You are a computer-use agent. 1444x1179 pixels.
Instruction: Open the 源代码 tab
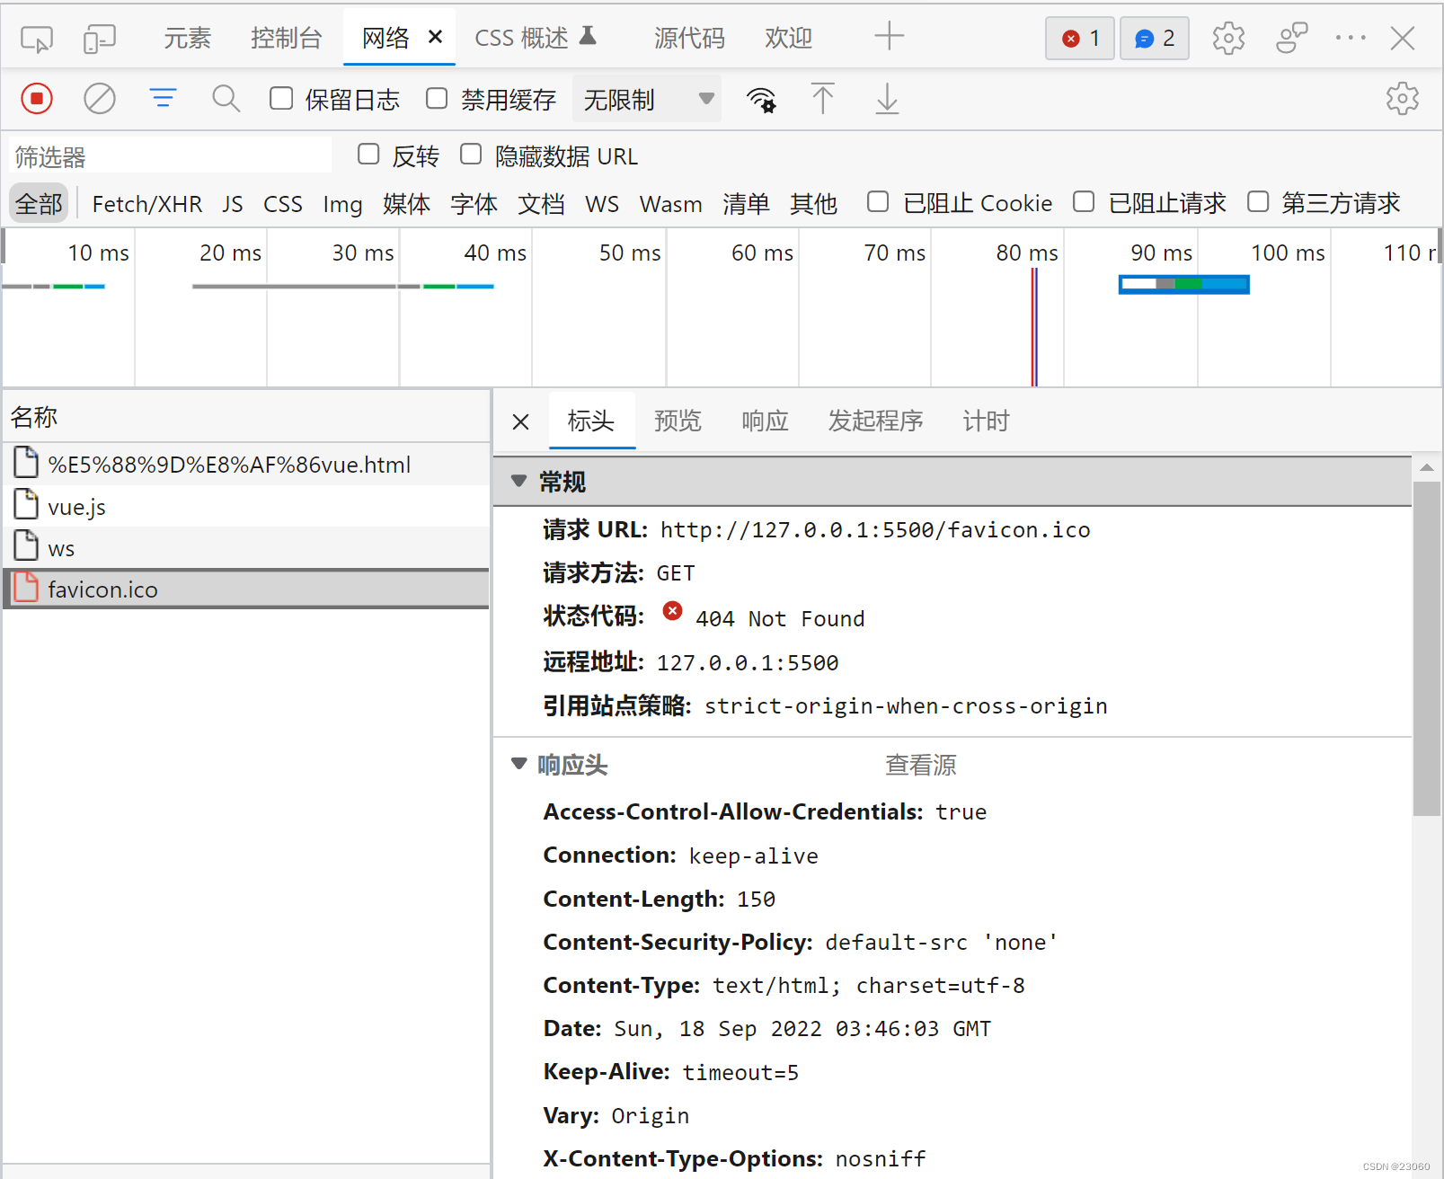point(689,38)
